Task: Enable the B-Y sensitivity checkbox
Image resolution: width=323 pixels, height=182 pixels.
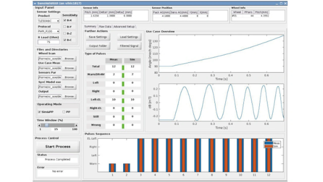Action: (65, 27)
